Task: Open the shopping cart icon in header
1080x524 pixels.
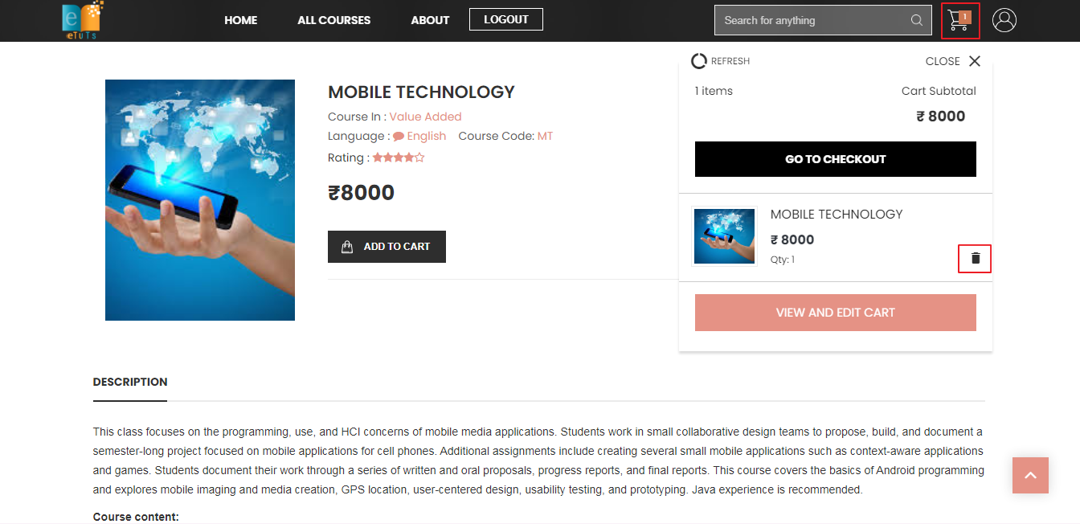Action: click(x=960, y=20)
